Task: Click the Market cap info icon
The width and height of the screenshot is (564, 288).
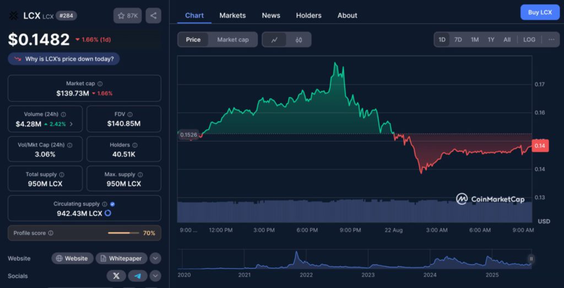Action: [x=100, y=84]
